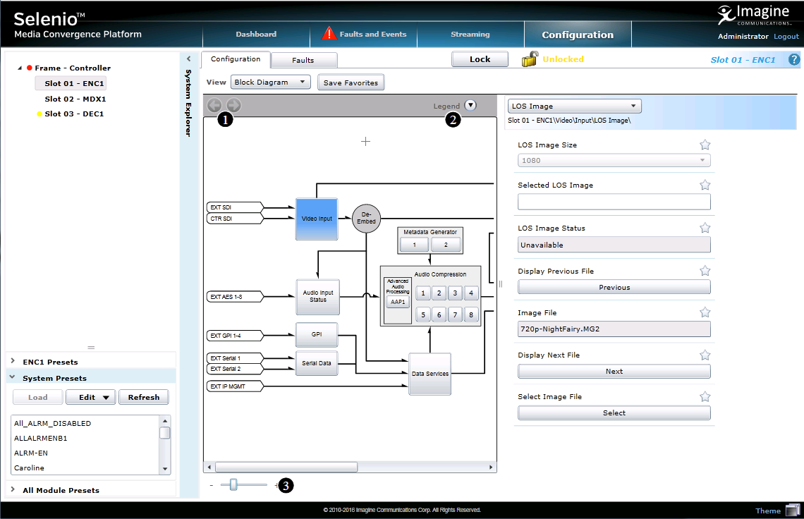The width and height of the screenshot is (804, 519).
Task: Click the Selected LOS Image field
Action: tap(614, 202)
